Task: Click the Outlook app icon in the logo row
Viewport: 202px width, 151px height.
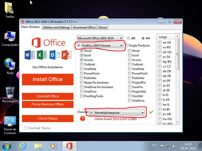Action: 54,55
